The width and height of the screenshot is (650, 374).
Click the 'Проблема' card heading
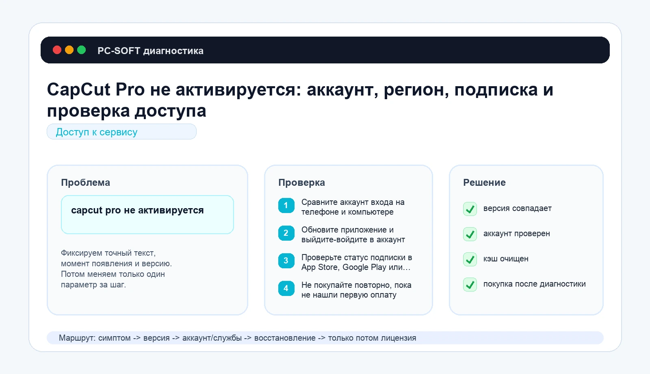pyautogui.click(x=85, y=183)
